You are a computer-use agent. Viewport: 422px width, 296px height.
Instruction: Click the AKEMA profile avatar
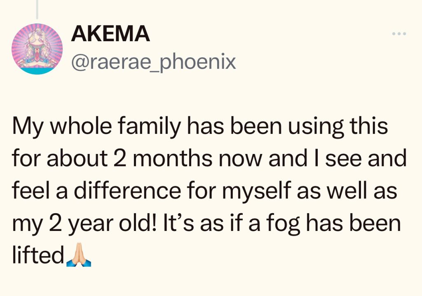point(37,49)
